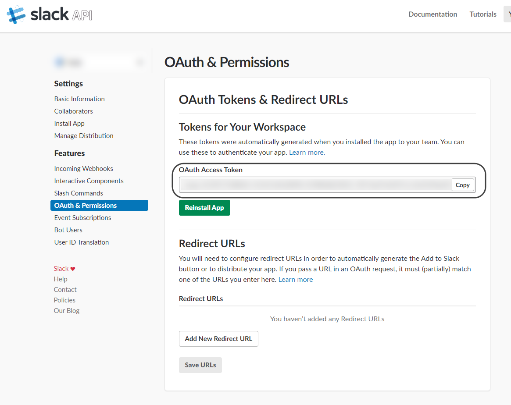Open User ID Translation page
Viewport: 511px width, 405px height.
point(82,242)
